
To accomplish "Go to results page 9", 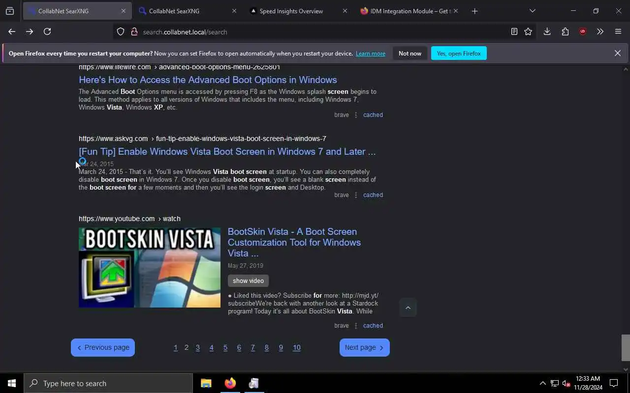I will pyautogui.click(x=281, y=347).
